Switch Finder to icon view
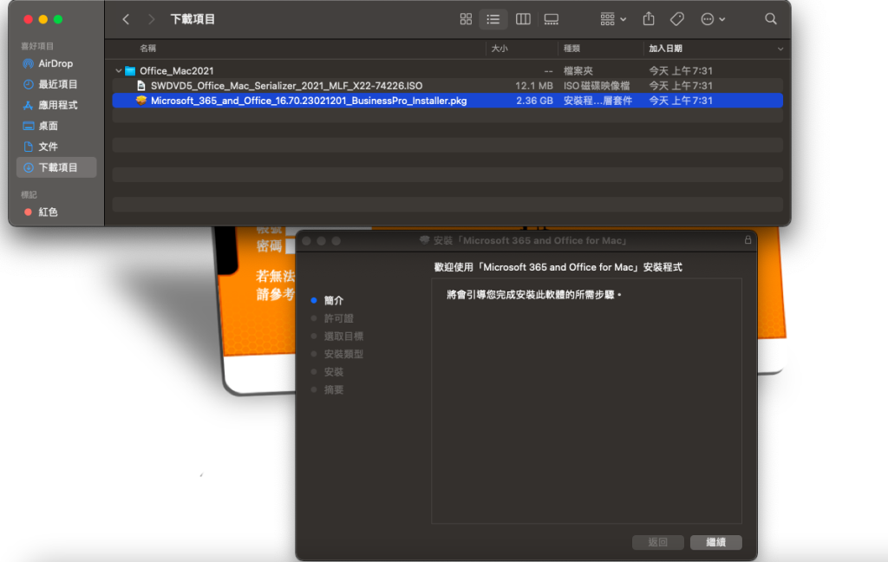 (x=466, y=19)
